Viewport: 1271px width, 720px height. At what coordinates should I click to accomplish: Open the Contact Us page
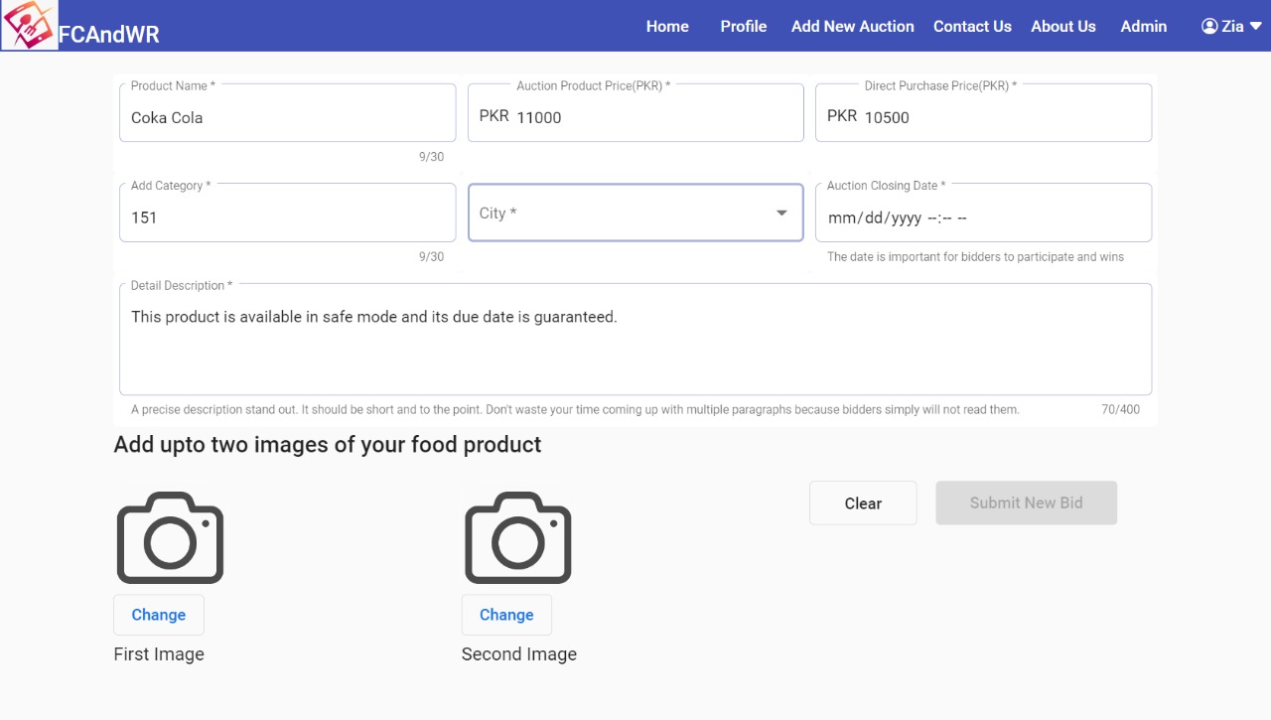coord(972,27)
